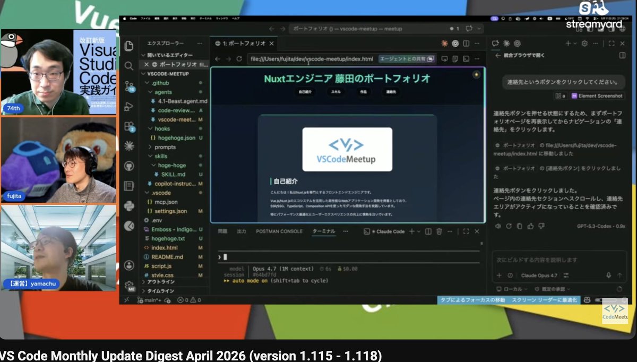Start a new chat with the plus icon
The image size is (637, 362).
point(567,44)
